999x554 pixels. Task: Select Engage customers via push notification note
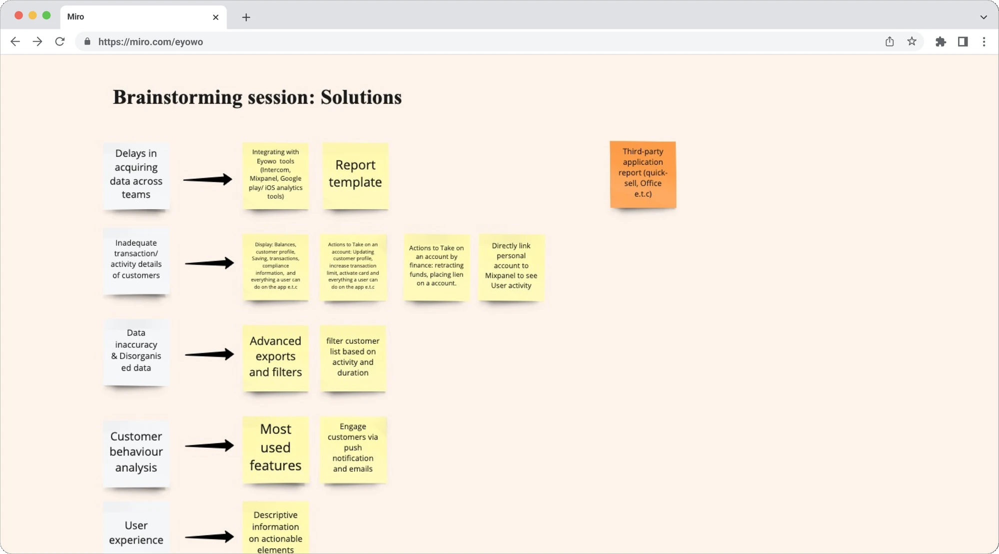pyautogui.click(x=353, y=450)
